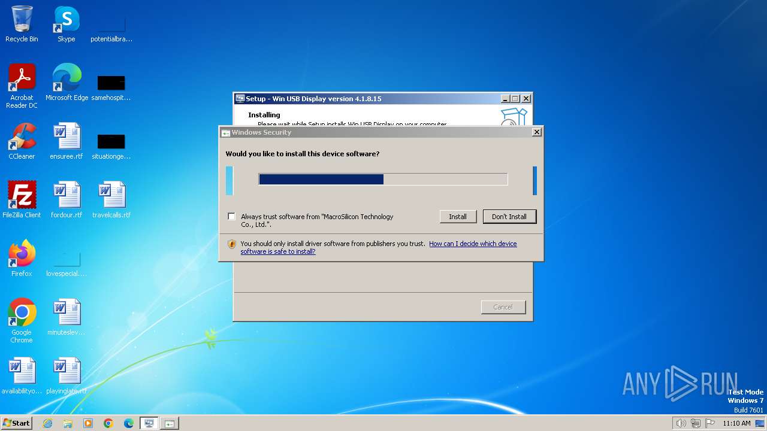Screen dimensions: 767x431
Task: Open the travelcalls.rtf file
Action: [111, 200]
